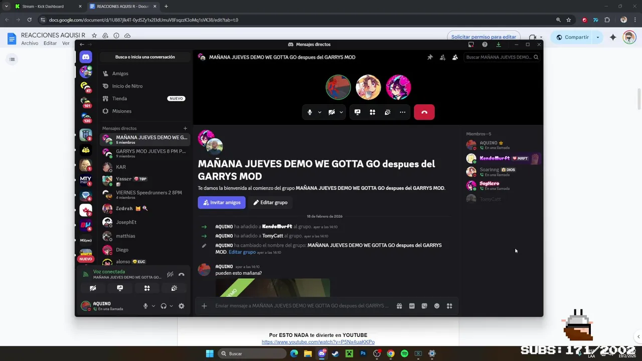This screenshot has height=361, width=642.
Task: Share screen from the voice connected panel
Action: pyautogui.click(x=120, y=288)
